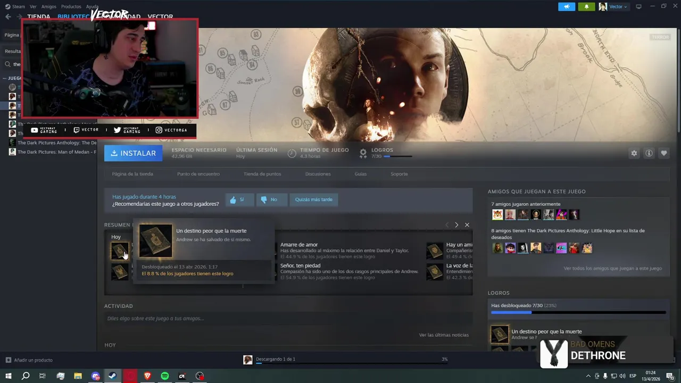Screen dimensions: 681x383
Task: Click the download progress bar
Action: click(351, 364)
